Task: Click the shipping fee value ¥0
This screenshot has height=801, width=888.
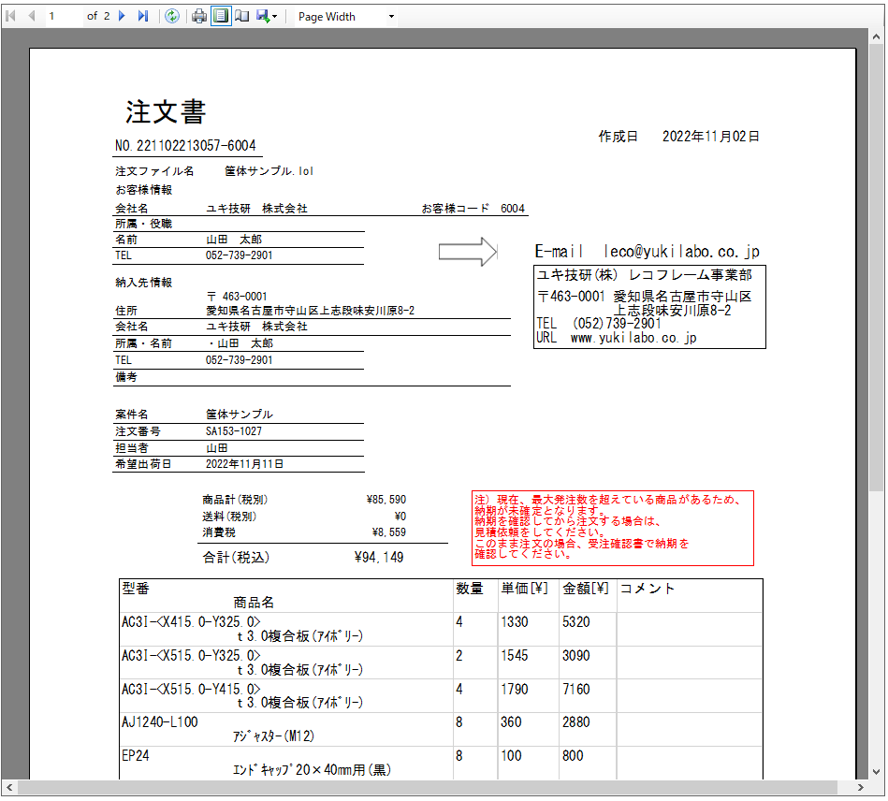Action: point(400,516)
